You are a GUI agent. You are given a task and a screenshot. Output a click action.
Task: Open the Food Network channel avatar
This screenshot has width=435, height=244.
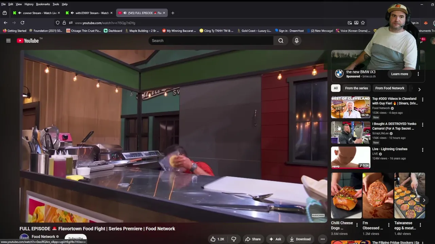point(24,238)
